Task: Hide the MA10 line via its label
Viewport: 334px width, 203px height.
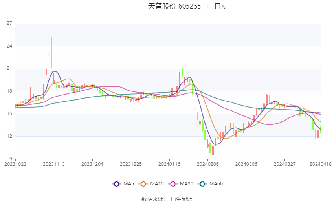Action: coord(157,184)
